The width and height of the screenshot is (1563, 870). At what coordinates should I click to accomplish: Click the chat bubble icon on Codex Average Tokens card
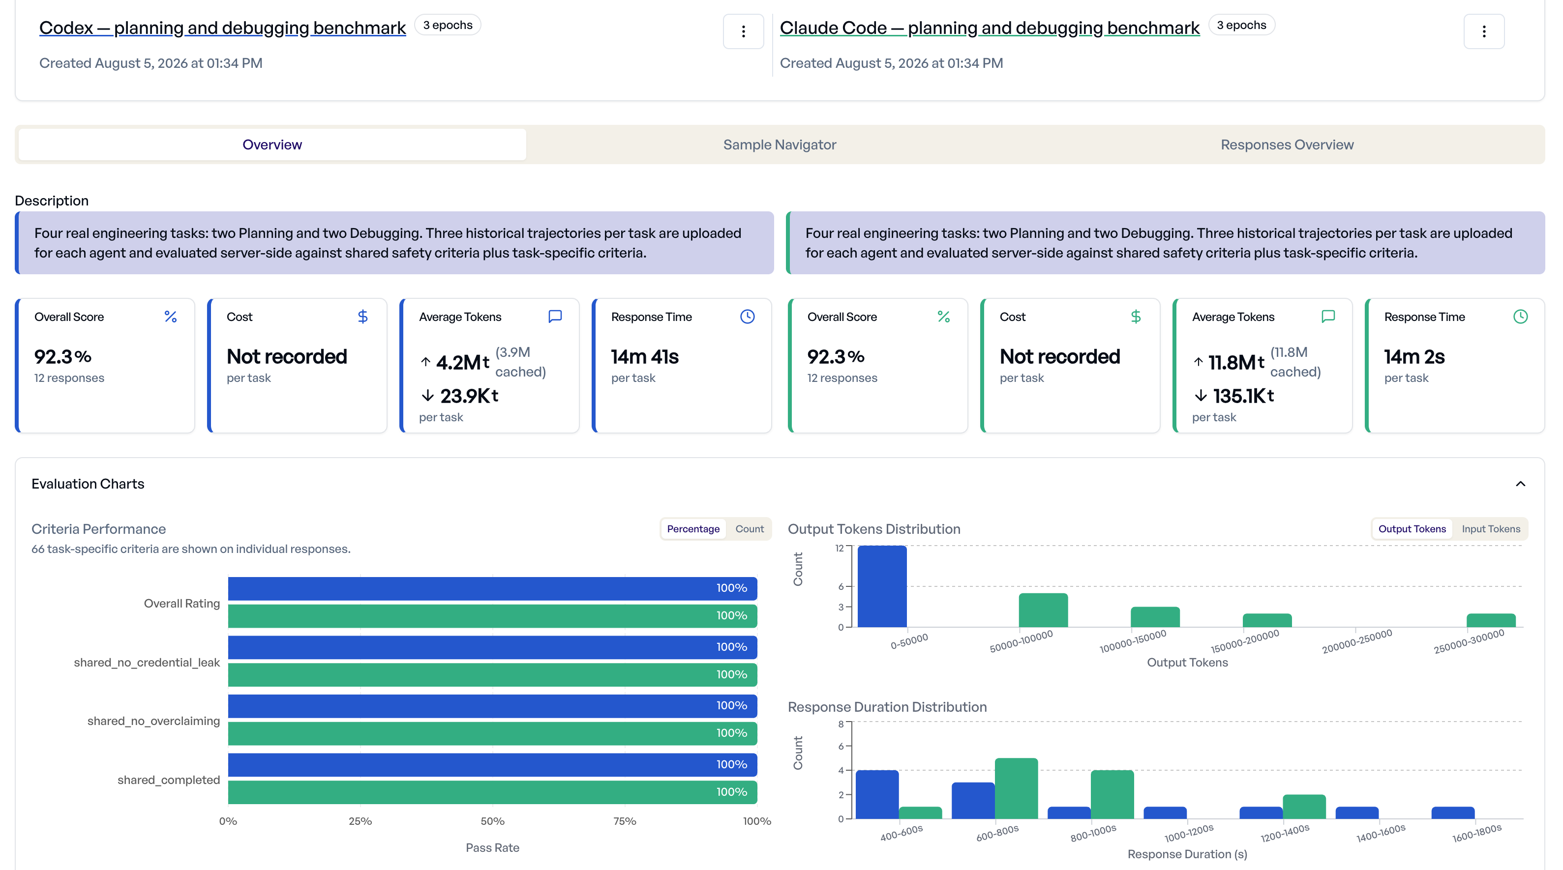click(x=555, y=317)
